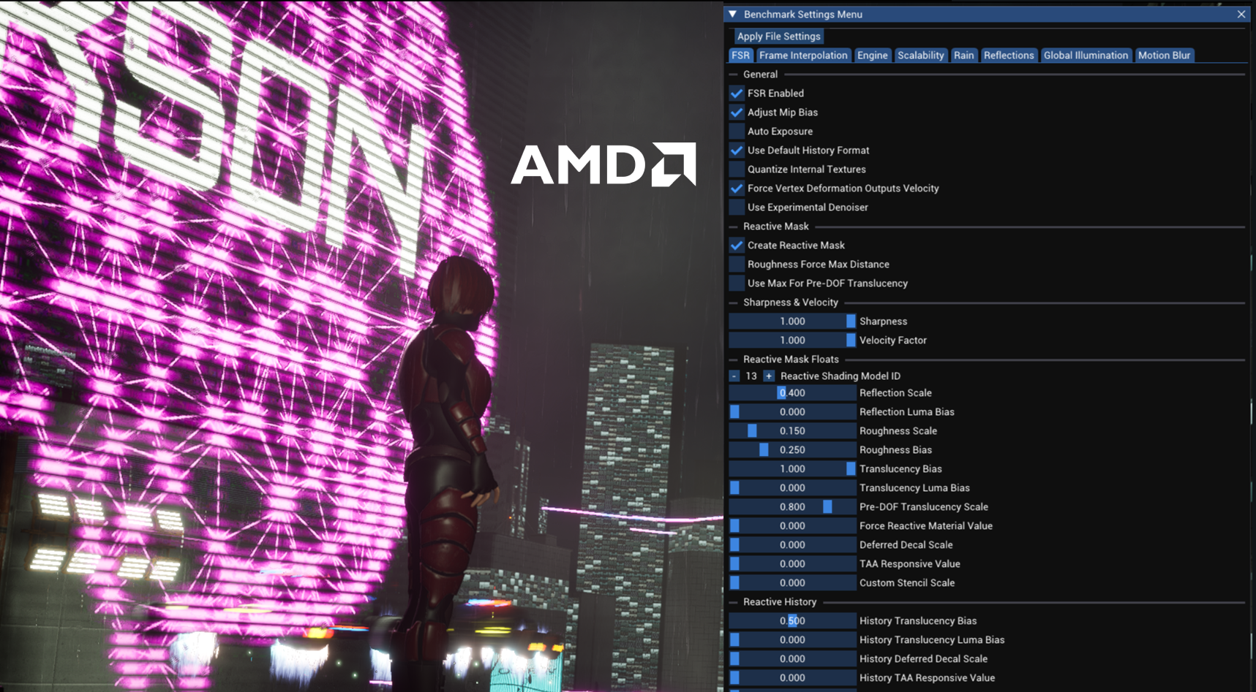Click the Deferred Decal Scale slider
Viewport: 1256px width, 692px height.
tap(792, 544)
